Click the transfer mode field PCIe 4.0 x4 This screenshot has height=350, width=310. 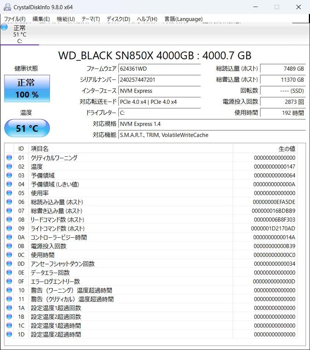pos(159,102)
